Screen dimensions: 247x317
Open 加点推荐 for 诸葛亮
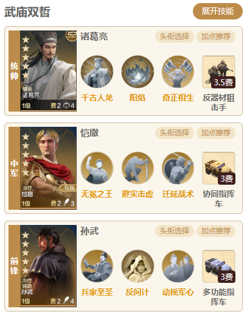pos(216,37)
